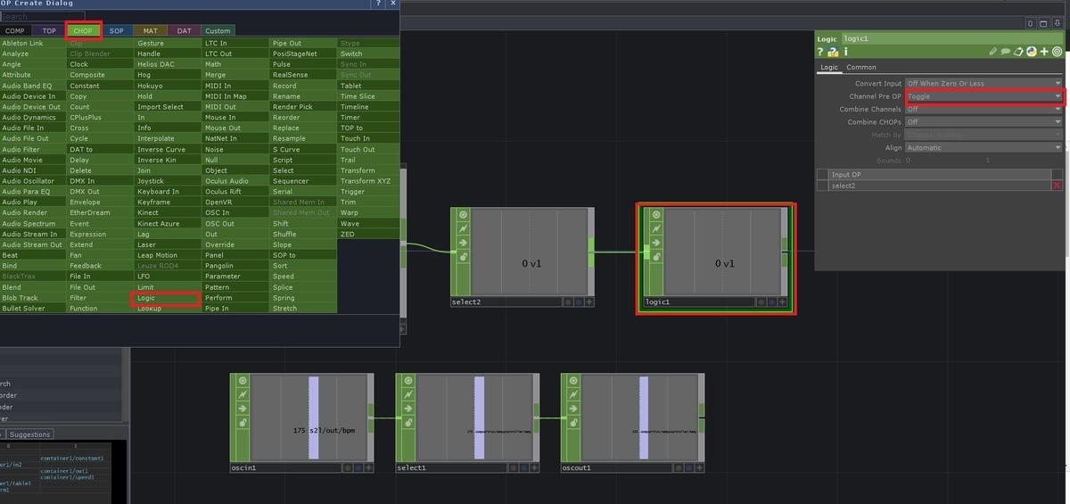Open the Channel Pre OP dropdown

(x=984, y=96)
